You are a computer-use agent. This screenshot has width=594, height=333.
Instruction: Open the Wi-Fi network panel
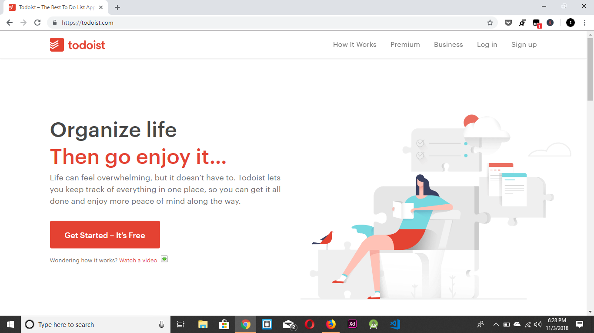coord(528,324)
